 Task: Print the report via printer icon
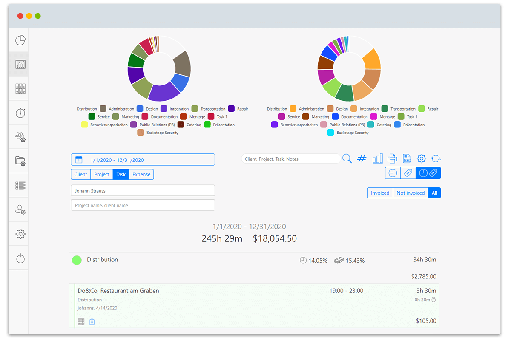(392, 159)
